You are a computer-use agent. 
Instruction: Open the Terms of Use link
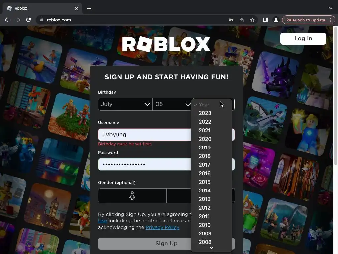point(102,221)
